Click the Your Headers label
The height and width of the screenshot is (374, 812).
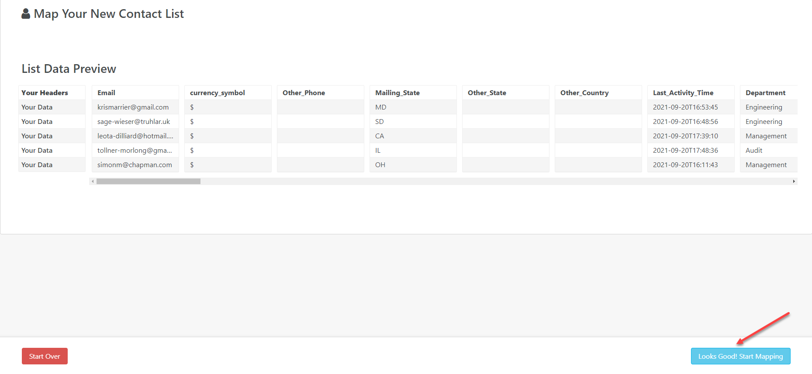45,93
